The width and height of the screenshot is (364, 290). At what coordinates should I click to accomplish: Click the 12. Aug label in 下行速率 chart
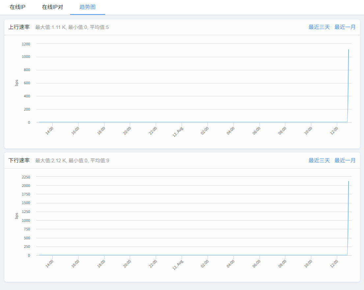pos(178,265)
